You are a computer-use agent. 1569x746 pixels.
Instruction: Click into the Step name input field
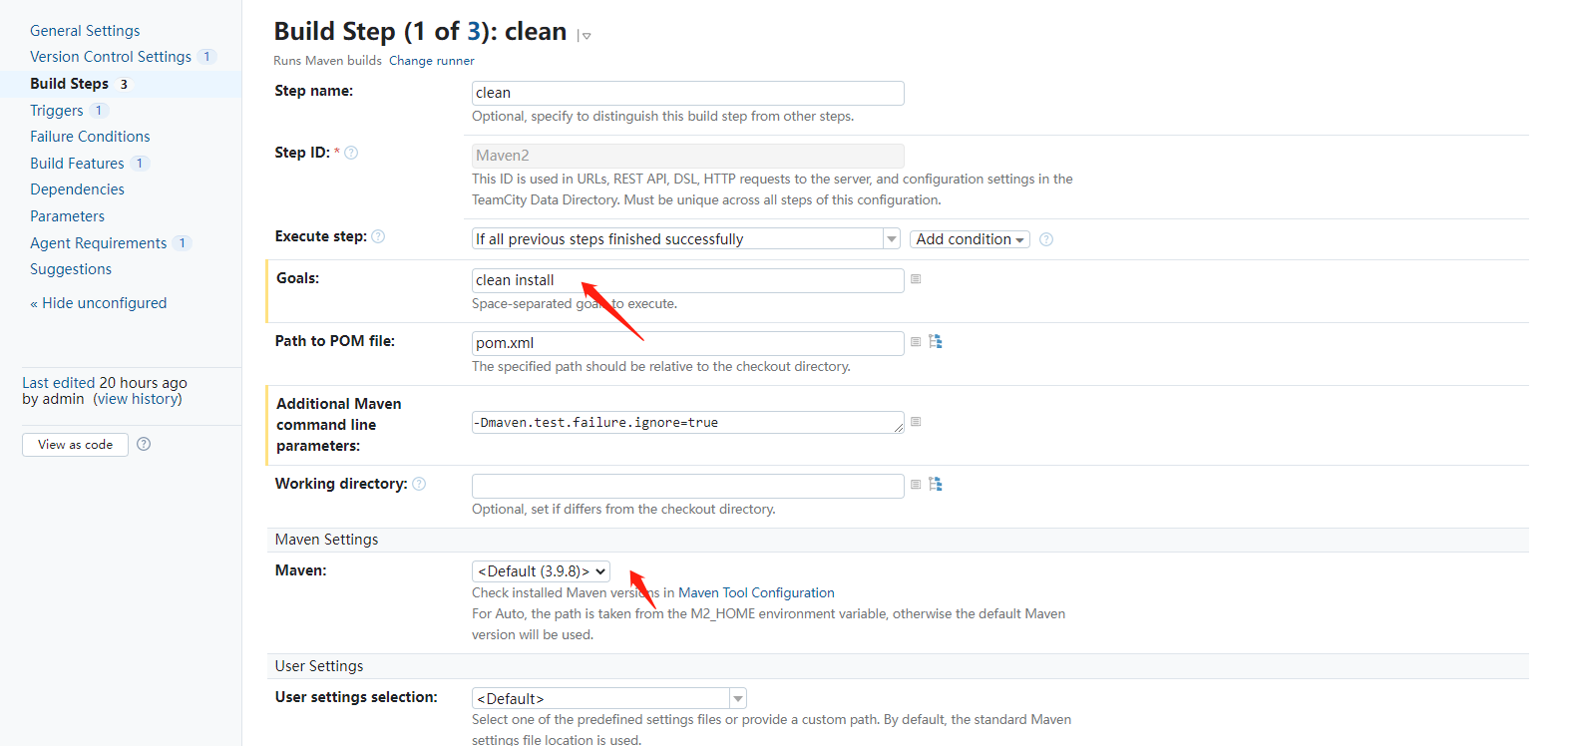click(x=687, y=93)
